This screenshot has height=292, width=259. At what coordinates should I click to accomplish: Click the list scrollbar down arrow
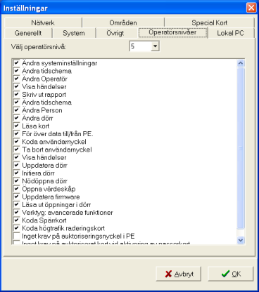point(241,240)
